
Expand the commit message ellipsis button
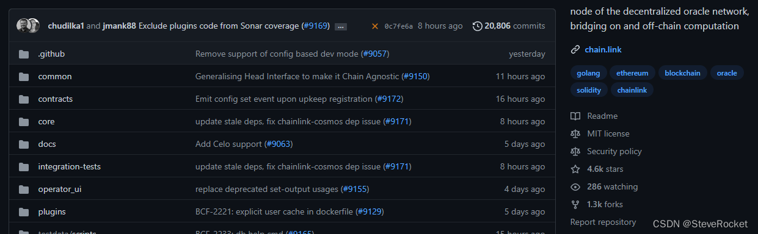pyautogui.click(x=341, y=26)
